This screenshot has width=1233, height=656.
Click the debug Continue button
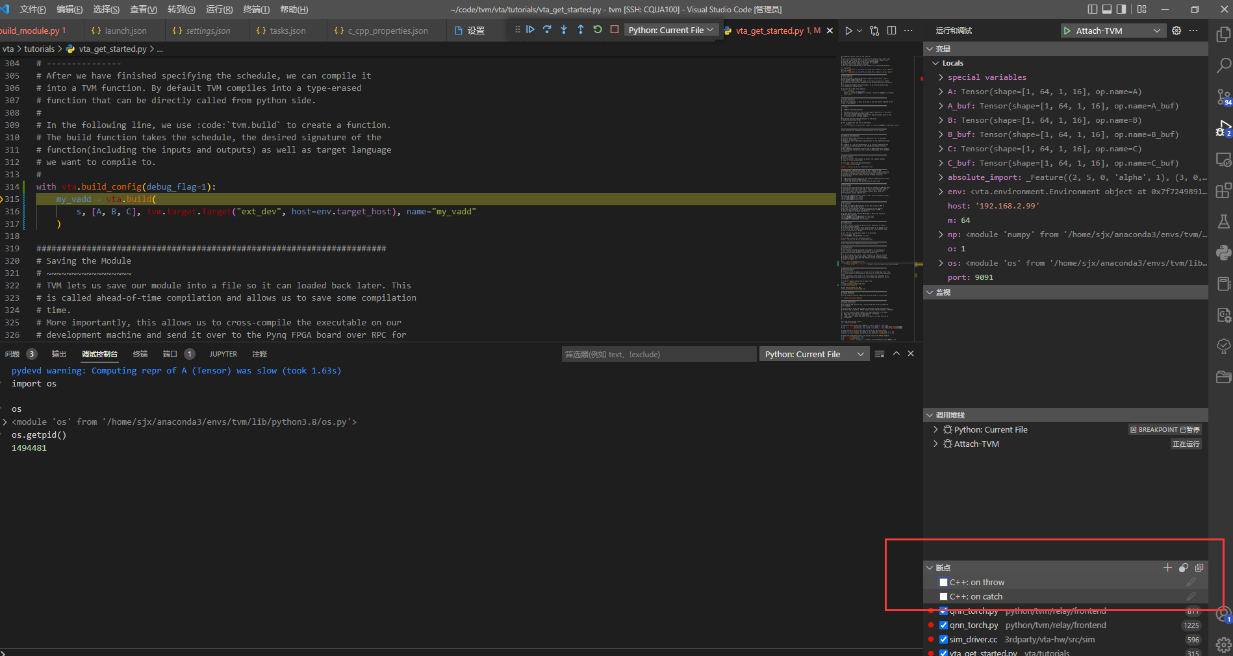[x=530, y=30]
